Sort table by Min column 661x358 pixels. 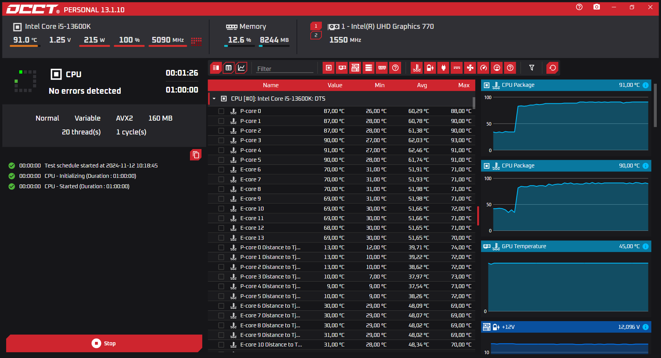click(380, 85)
